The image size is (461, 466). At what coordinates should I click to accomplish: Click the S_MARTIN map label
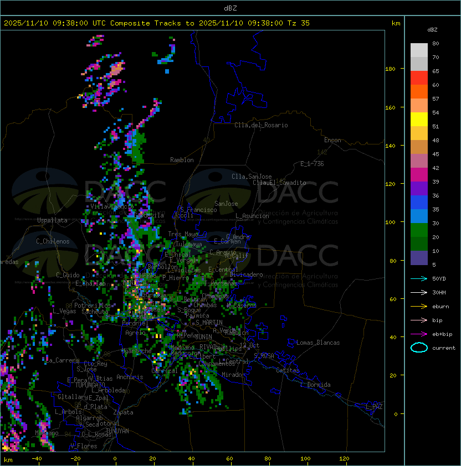[x=209, y=323]
